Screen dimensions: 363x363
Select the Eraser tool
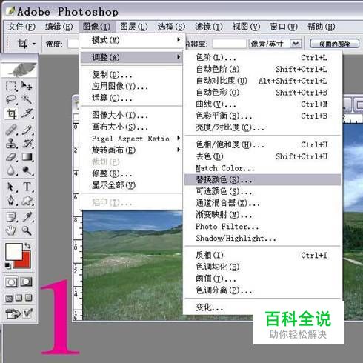point(11,157)
